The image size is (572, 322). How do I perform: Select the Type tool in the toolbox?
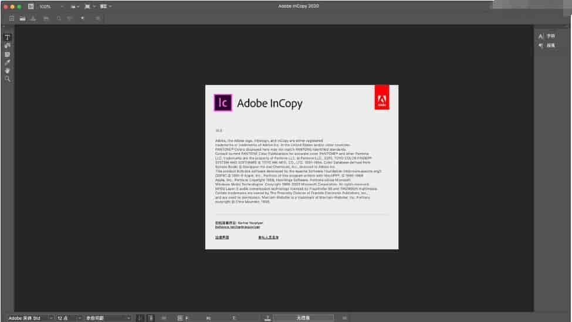pyautogui.click(x=8, y=38)
